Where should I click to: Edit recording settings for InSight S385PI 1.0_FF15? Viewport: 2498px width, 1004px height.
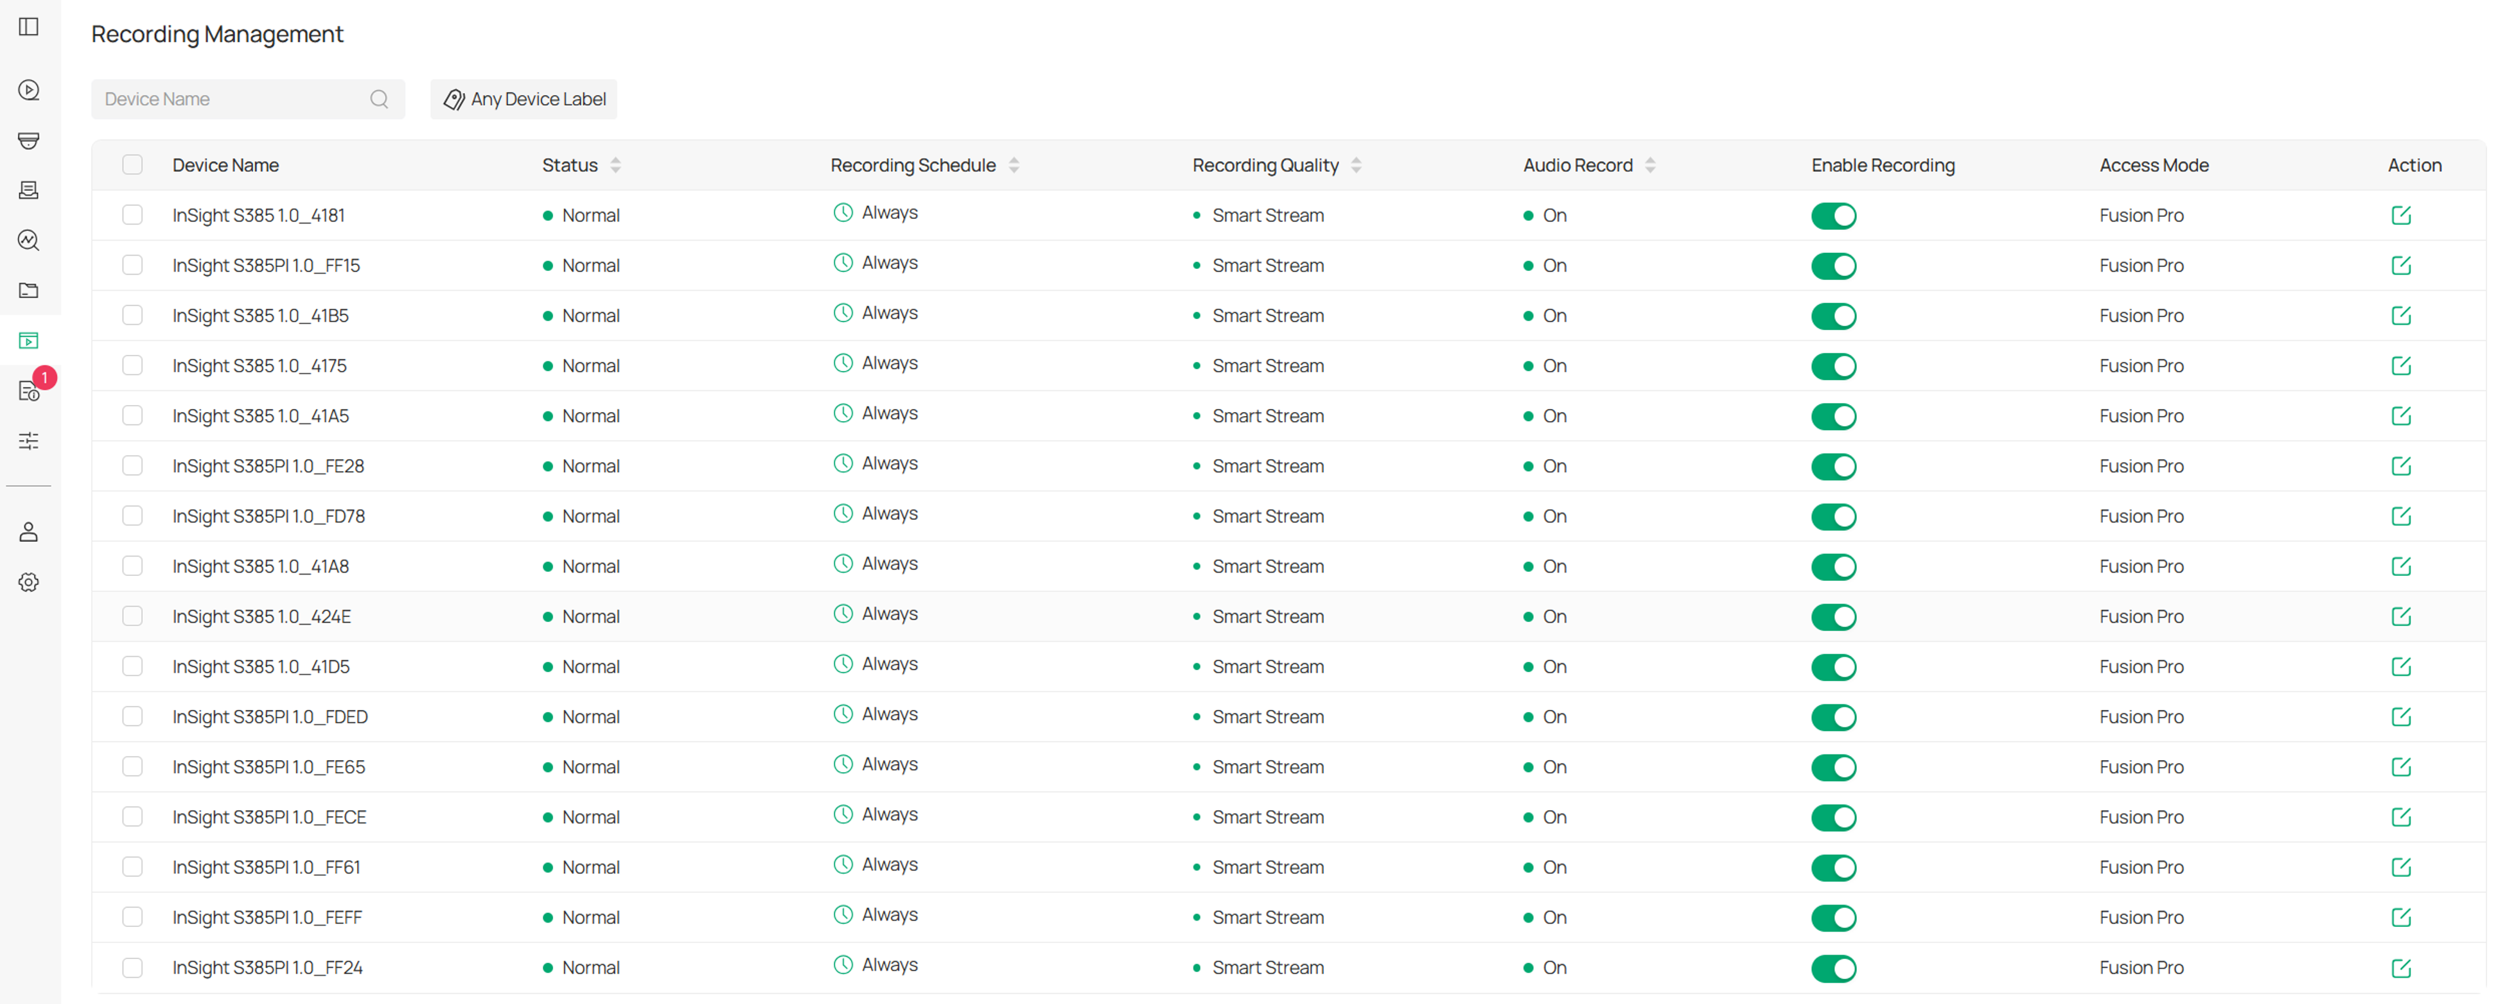pos(2401,266)
